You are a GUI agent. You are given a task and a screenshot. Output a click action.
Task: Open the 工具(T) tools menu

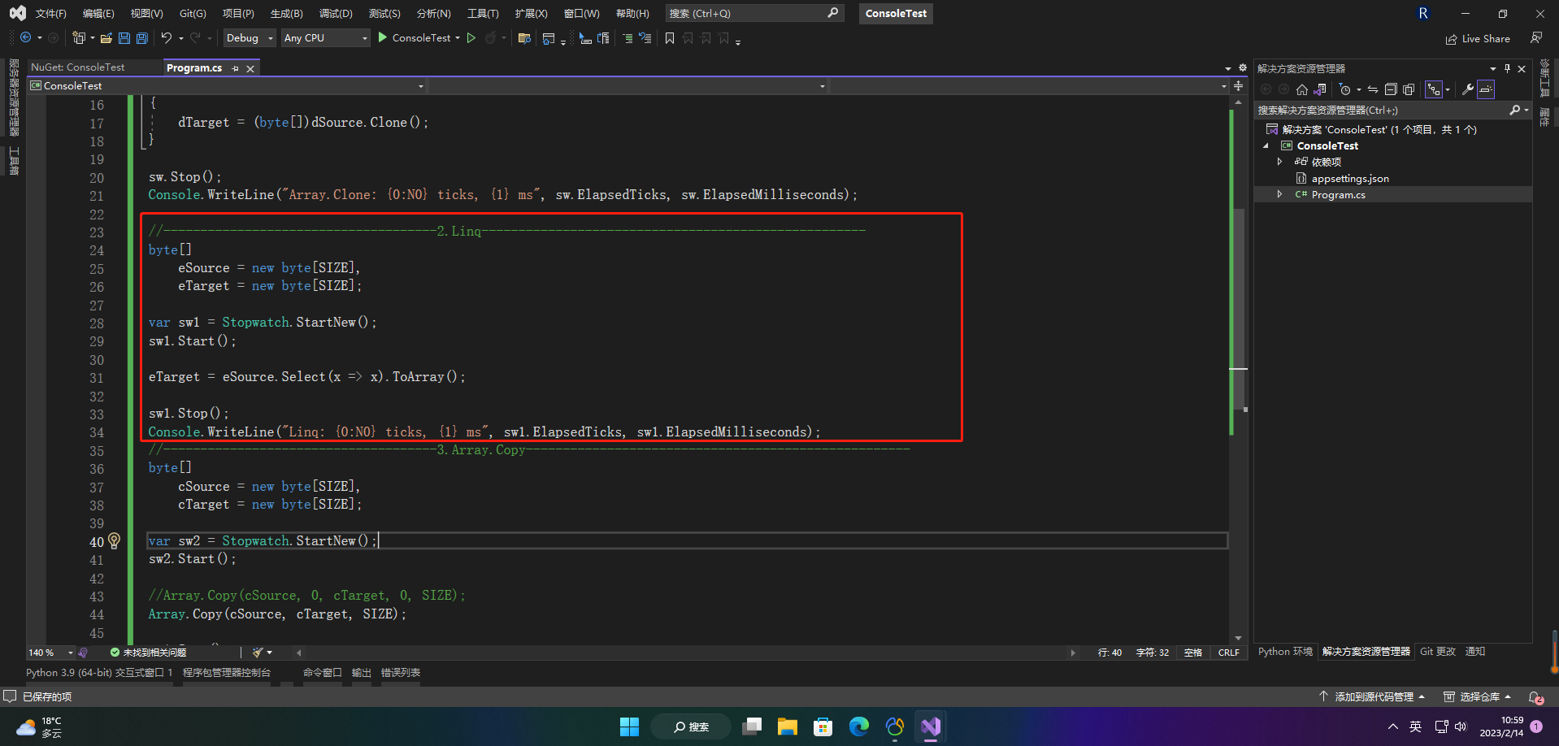(483, 13)
